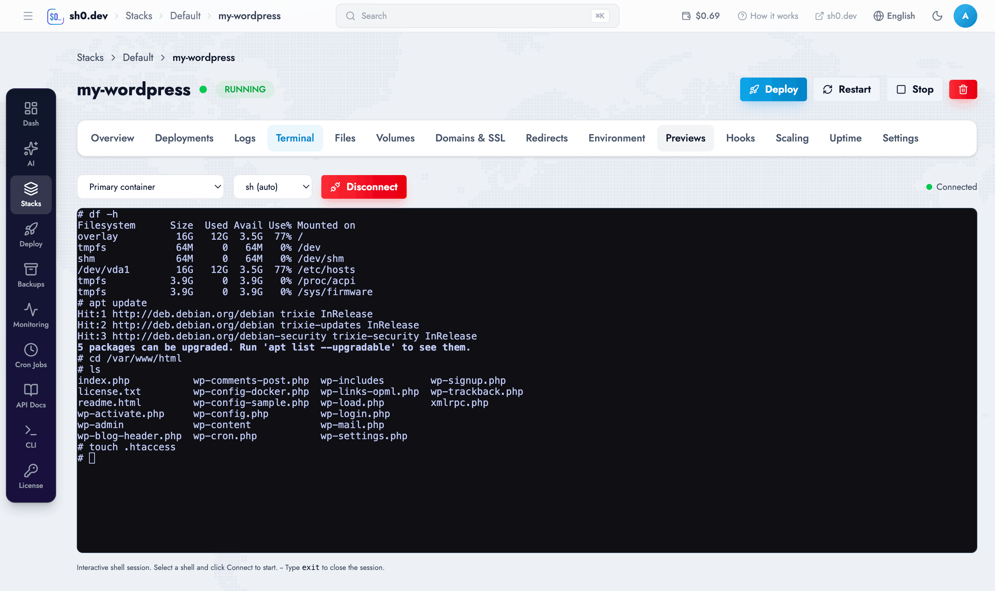Open the How it works link
The height and width of the screenshot is (591, 995).
click(x=767, y=16)
